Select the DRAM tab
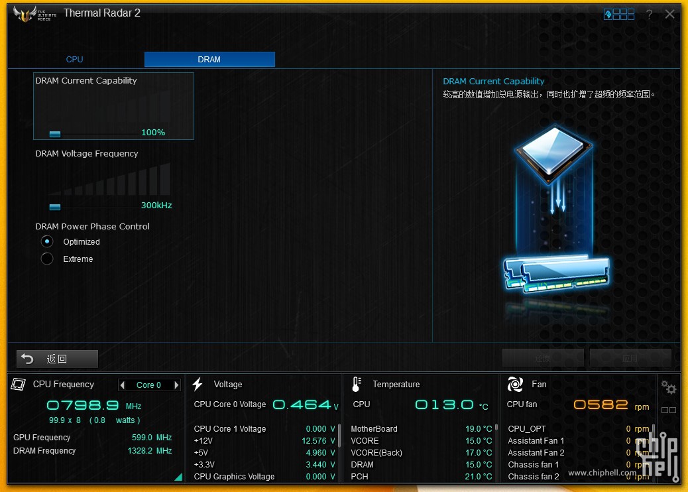Image resolution: width=688 pixels, height=492 pixels. tap(209, 59)
